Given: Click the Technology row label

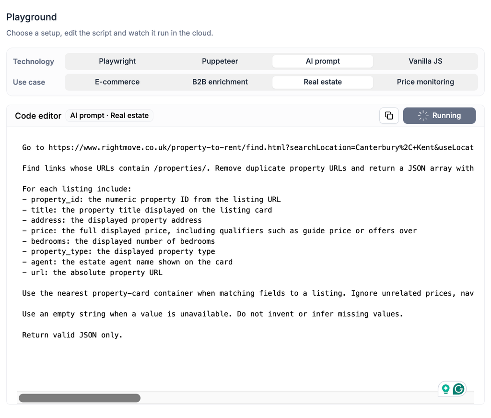Looking at the screenshot, I should point(34,61).
